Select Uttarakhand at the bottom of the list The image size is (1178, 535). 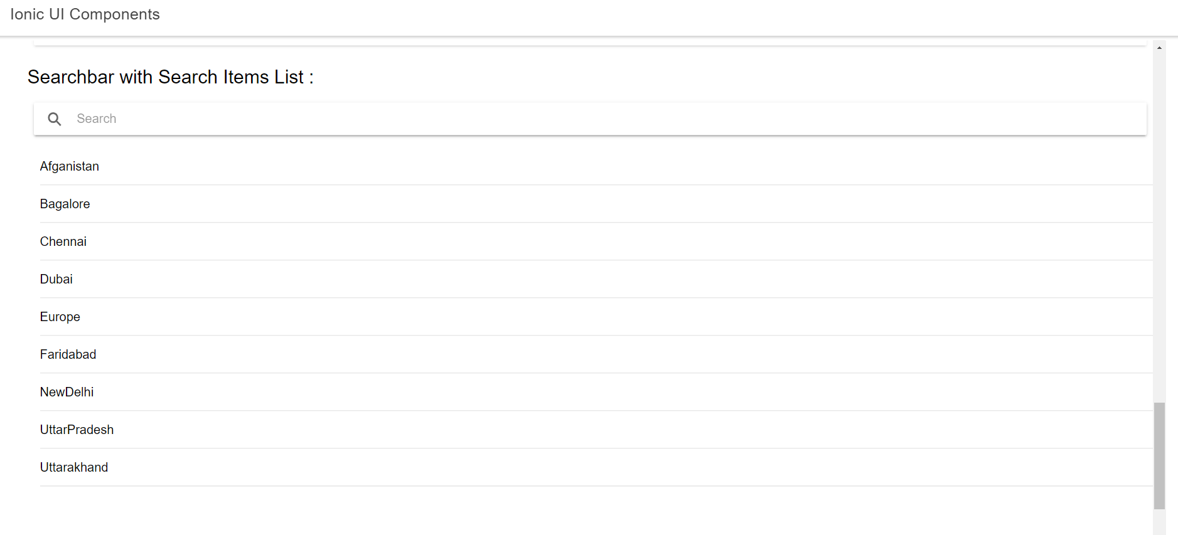click(73, 467)
